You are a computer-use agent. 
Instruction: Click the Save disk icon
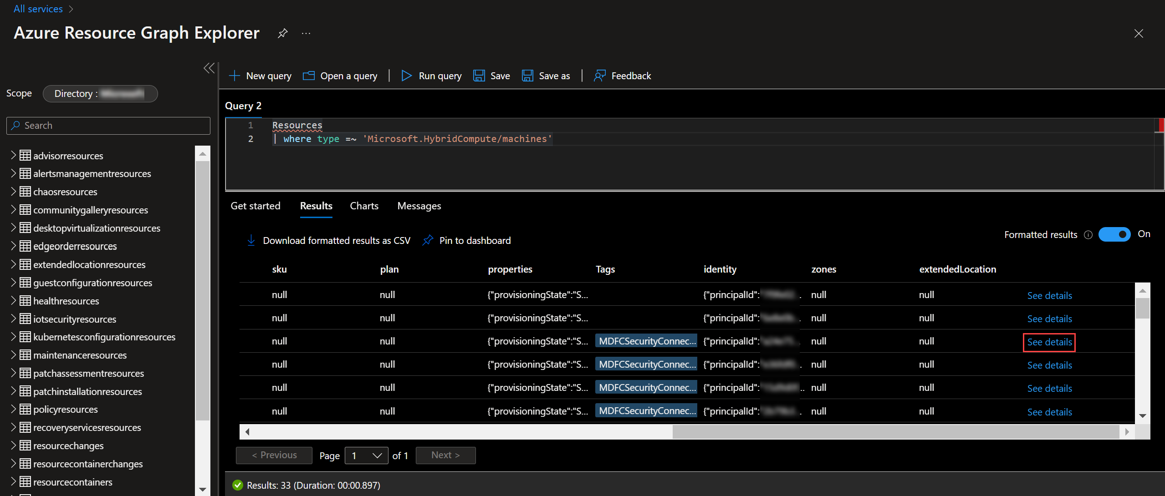(x=479, y=76)
